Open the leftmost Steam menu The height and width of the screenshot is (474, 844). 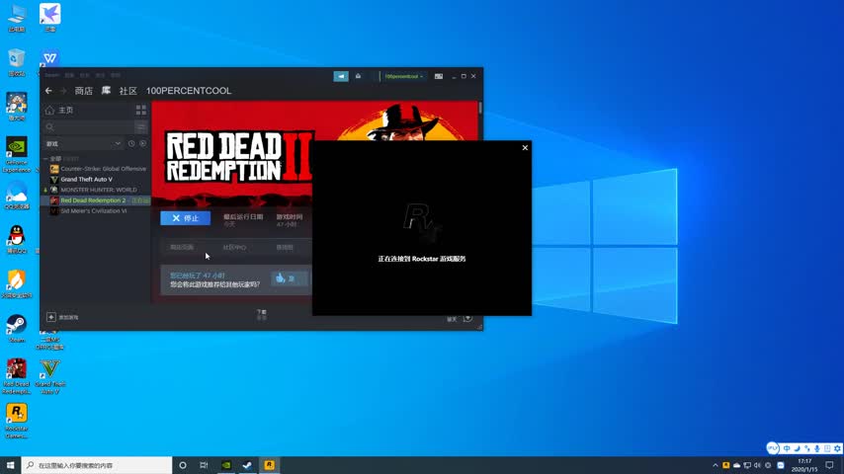[x=51, y=75]
